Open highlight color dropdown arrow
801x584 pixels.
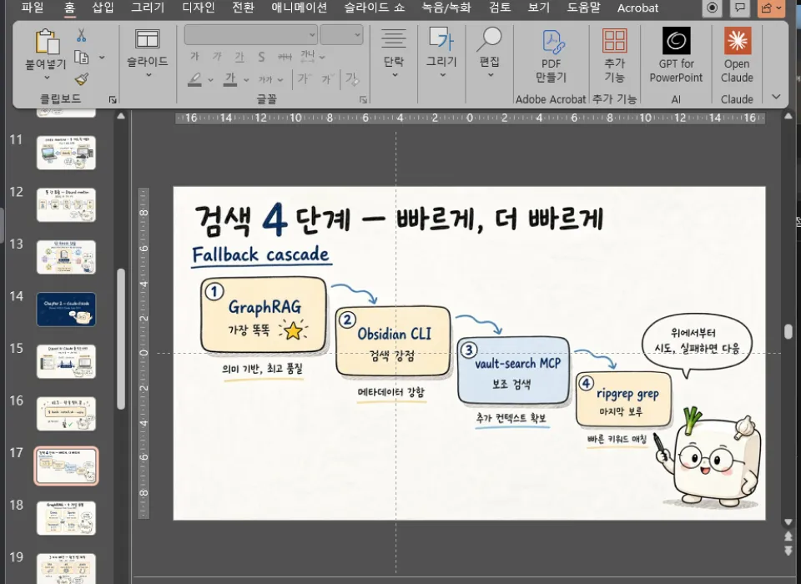[x=210, y=80]
